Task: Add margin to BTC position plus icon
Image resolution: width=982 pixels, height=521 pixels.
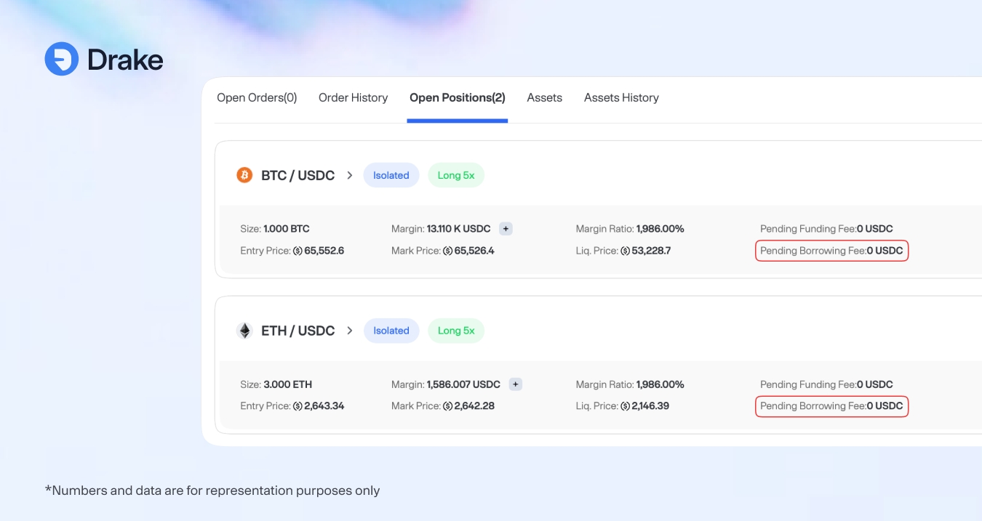Action: pyautogui.click(x=506, y=229)
